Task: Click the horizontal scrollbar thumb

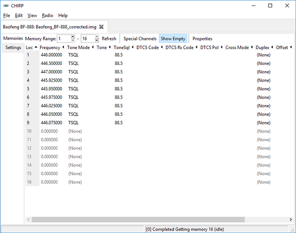Action: 138,219
